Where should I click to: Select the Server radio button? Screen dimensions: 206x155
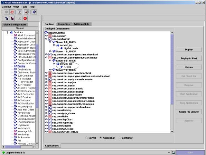(86, 138)
